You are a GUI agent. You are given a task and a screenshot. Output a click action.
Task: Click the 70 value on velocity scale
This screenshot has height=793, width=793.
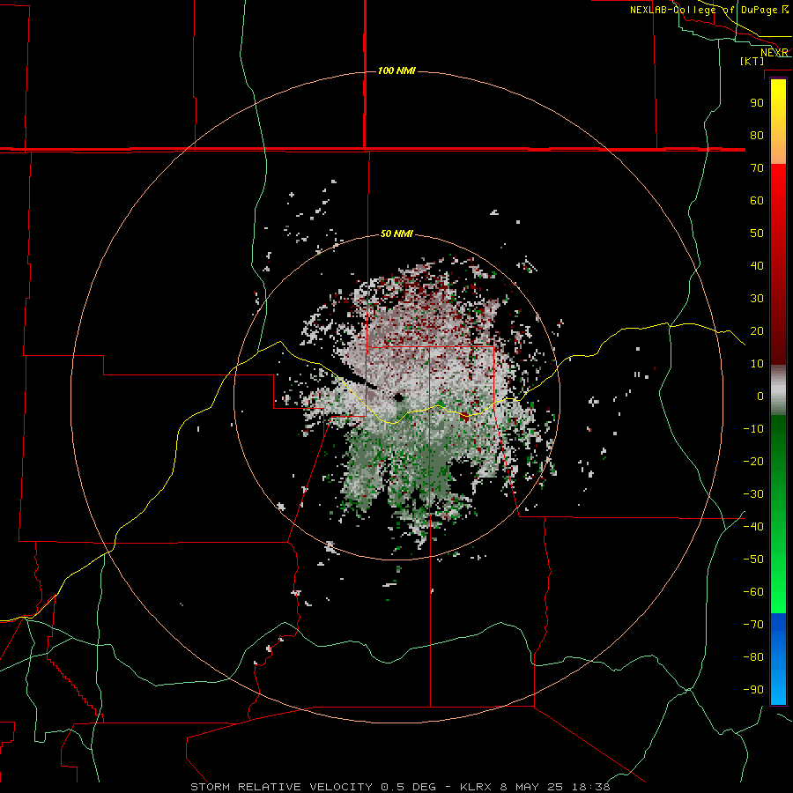coord(757,168)
